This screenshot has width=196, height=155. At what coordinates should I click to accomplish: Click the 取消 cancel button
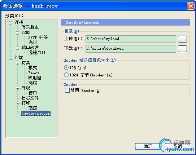point(178,146)
